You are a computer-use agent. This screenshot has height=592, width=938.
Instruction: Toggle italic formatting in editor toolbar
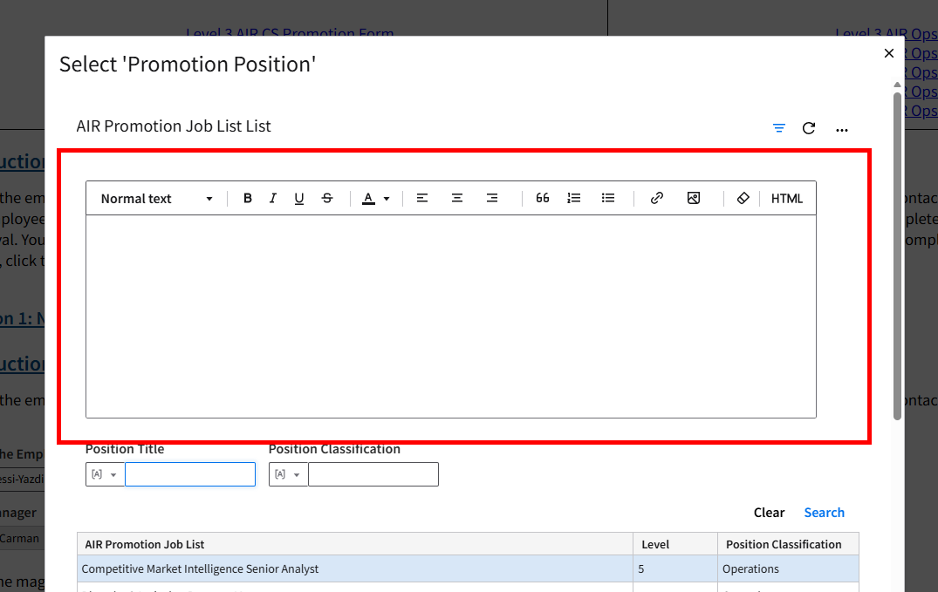(x=273, y=198)
